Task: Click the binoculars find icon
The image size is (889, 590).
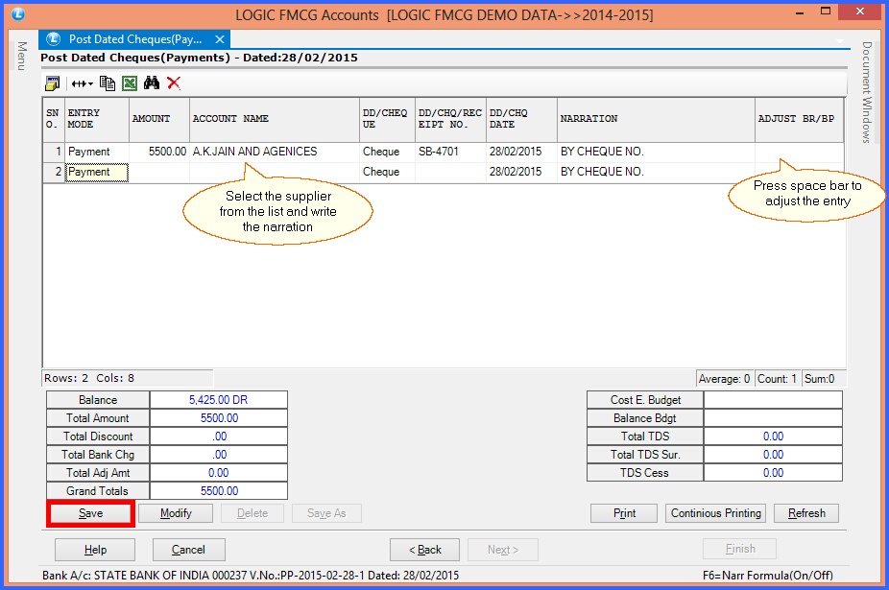Action: point(152,83)
